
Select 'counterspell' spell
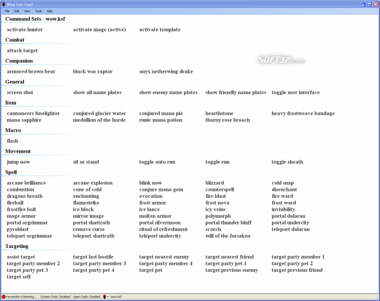[x=219, y=189]
